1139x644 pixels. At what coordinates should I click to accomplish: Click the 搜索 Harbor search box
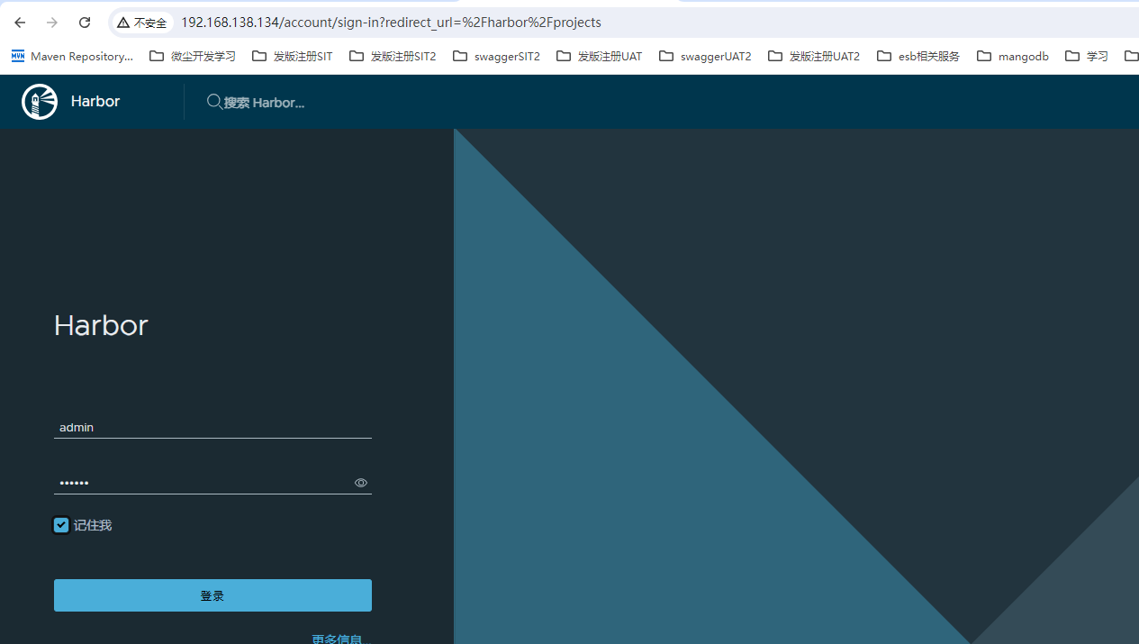click(x=264, y=103)
